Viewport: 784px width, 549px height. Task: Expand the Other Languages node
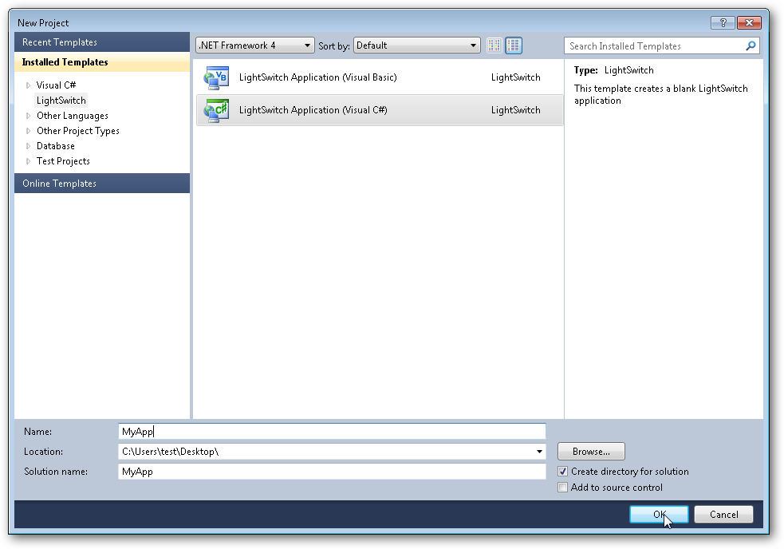(x=28, y=117)
